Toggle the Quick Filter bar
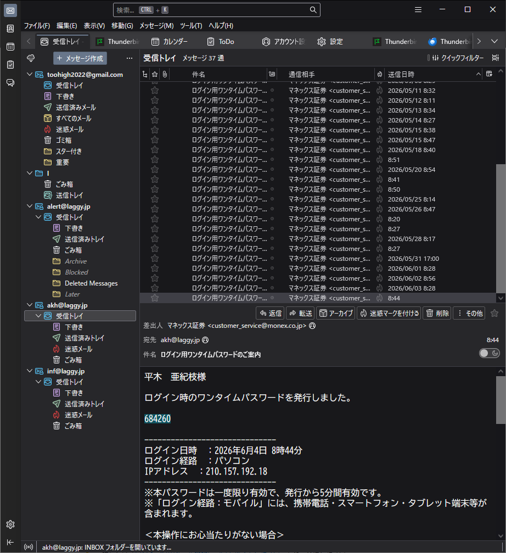The width and height of the screenshot is (506, 553). click(457, 58)
